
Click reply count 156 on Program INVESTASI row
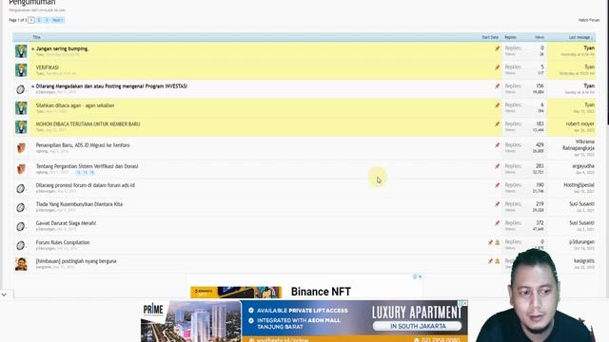(x=540, y=85)
